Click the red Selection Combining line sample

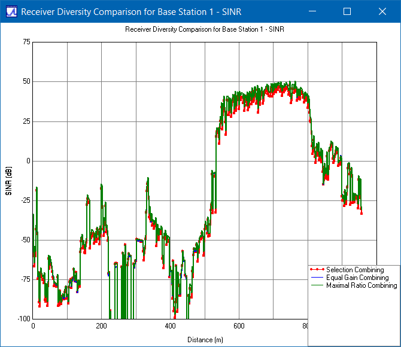[317, 269]
